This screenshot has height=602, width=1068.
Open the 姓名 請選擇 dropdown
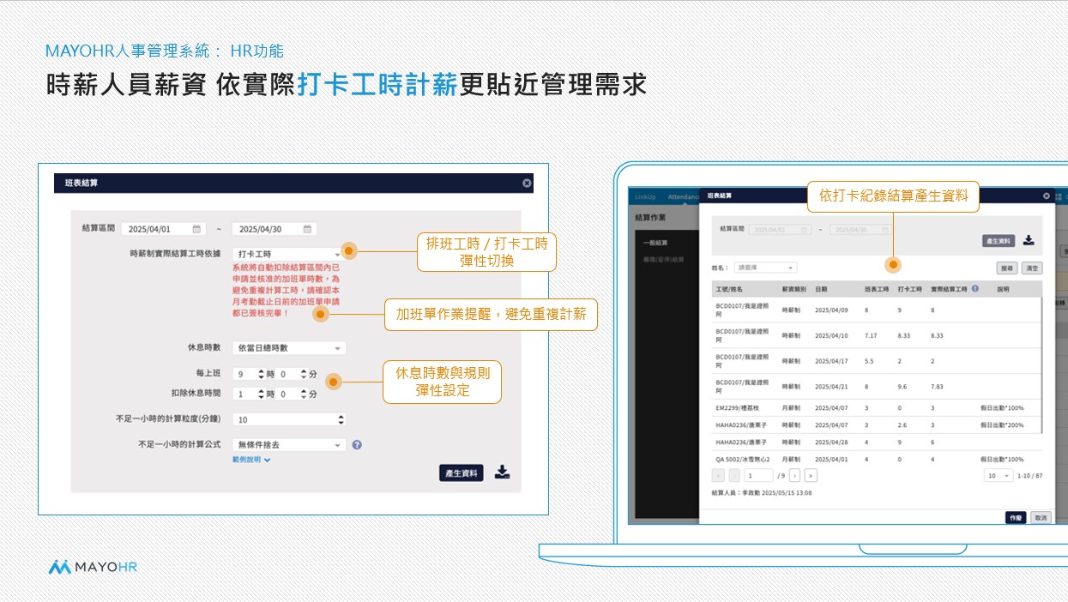point(765,268)
